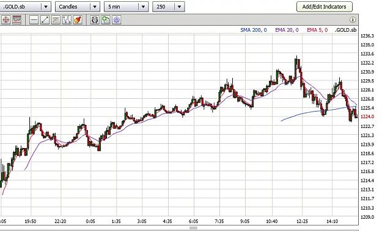The image size is (382, 231).
Task: Click the 7:35 time axis label
Action: (219, 221)
